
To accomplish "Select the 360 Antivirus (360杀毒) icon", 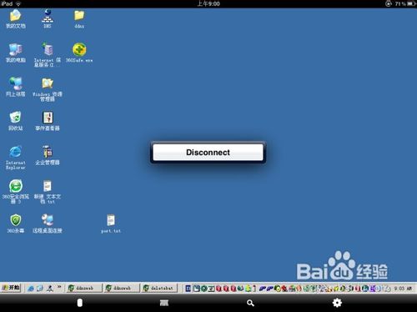I will click(x=16, y=224).
